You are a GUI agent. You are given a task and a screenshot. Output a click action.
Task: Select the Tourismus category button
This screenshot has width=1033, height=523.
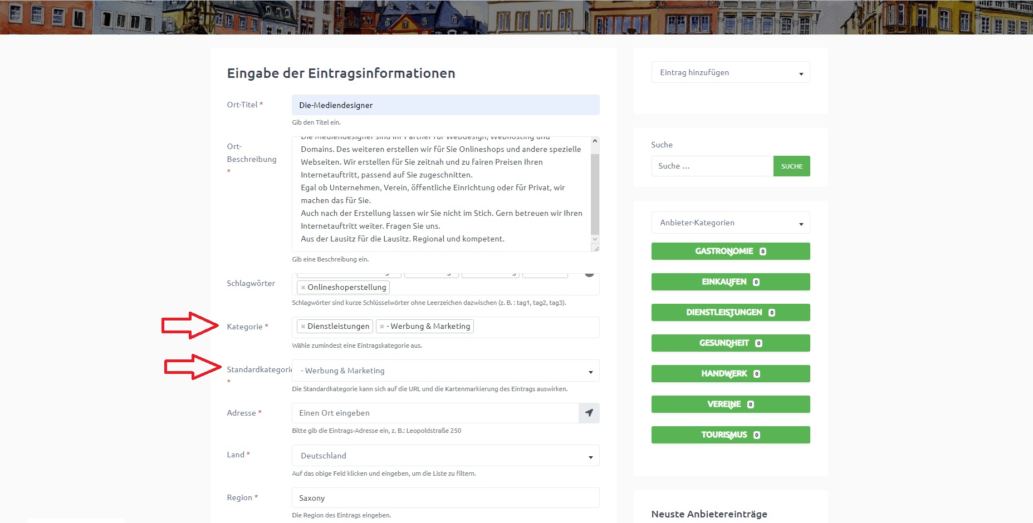point(730,435)
